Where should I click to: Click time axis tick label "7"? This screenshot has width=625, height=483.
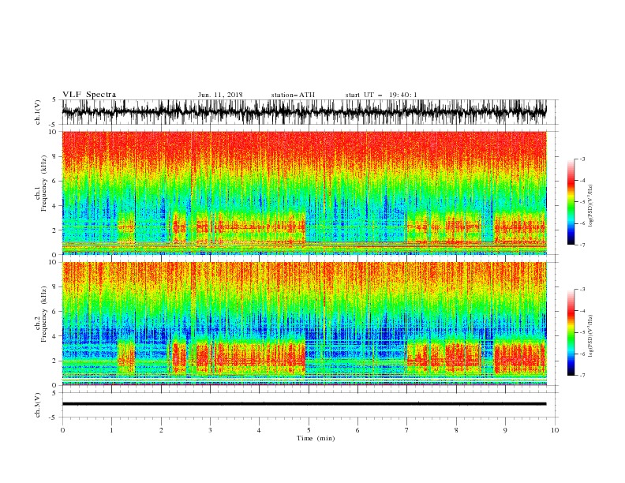click(406, 430)
